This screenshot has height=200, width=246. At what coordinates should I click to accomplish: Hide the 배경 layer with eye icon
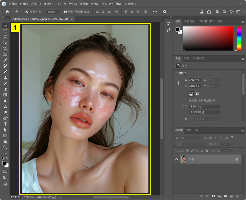tap(176, 159)
